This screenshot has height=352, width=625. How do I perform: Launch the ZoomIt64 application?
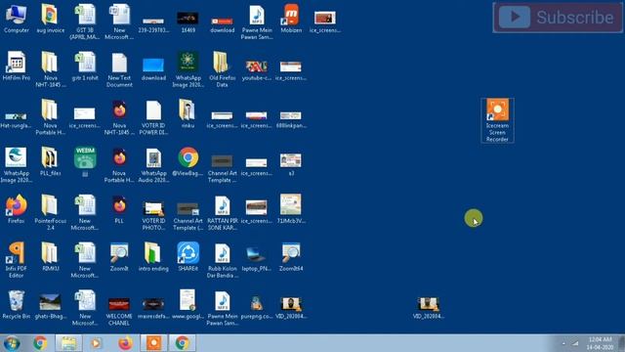[x=291, y=257]
